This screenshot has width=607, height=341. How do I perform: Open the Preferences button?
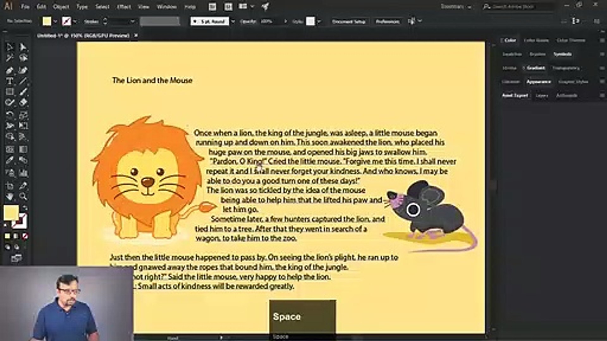tap(388, 21)
